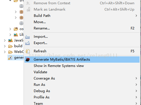Viewport: 141px width, 105px height.
Task: Click the second brown package icon
Action: coord(21,18)
